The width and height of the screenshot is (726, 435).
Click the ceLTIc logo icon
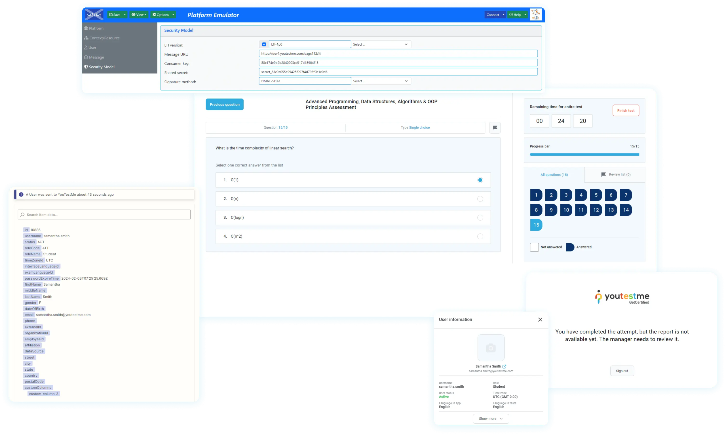535,15
